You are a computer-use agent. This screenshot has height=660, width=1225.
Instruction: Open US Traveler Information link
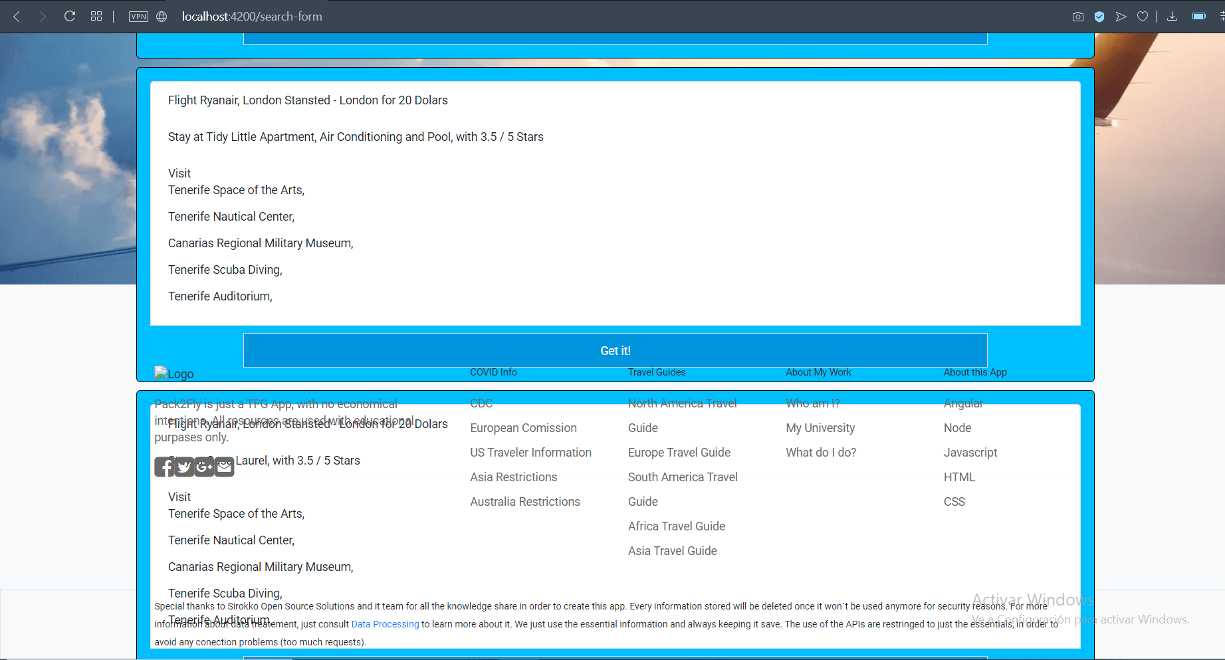pos(530,453)
